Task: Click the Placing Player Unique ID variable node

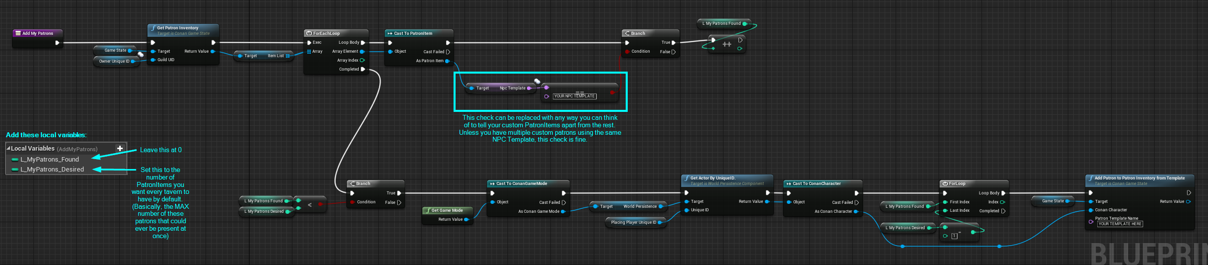Action: [x=634, y=222]
